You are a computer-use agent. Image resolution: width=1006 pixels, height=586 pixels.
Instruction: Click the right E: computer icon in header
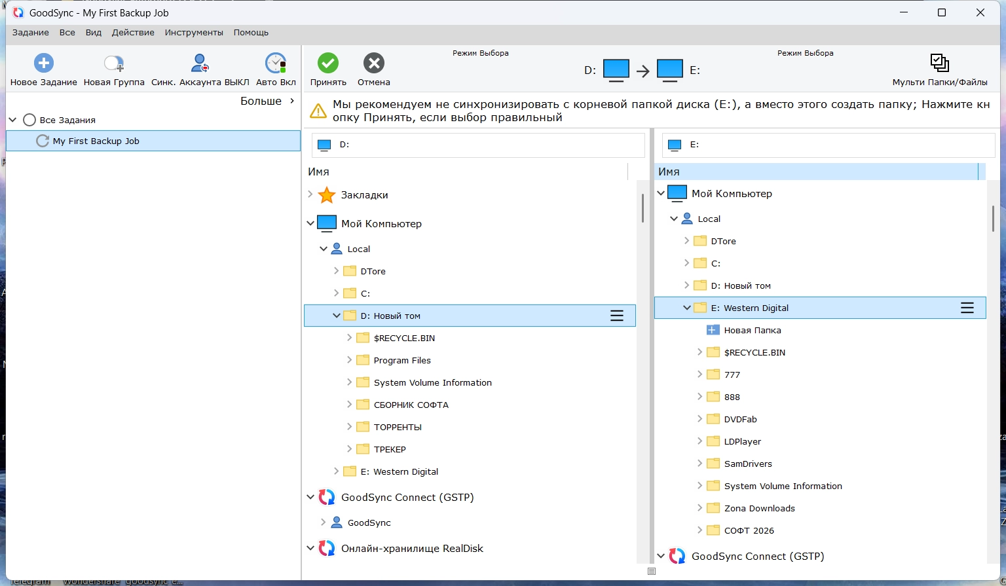669,70
